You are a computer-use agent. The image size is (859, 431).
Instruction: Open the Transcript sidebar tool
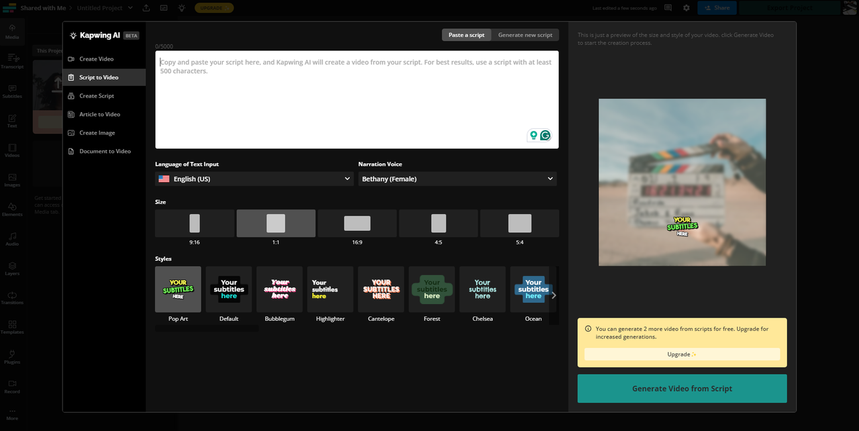12,61
